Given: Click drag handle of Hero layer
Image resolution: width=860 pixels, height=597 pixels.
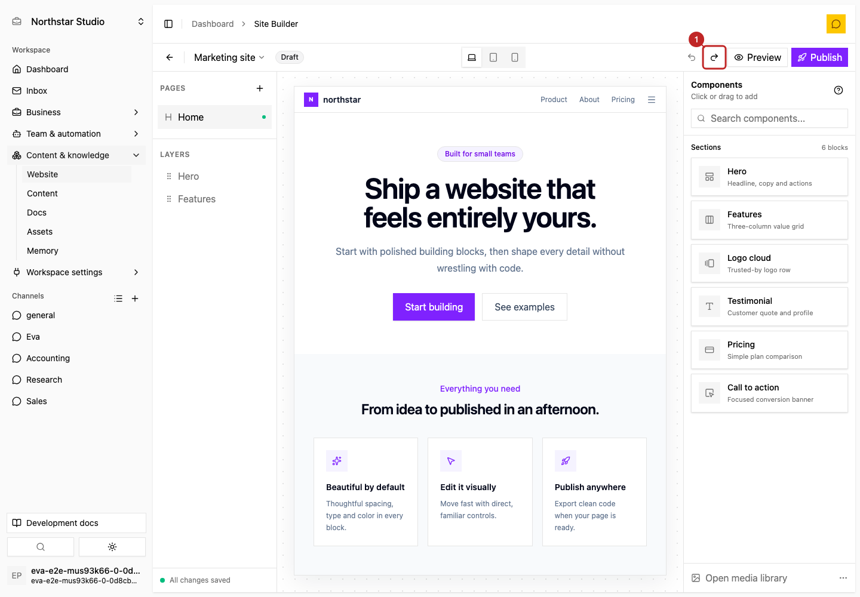Looking at the screenshot, I should [x=169, y=176].
